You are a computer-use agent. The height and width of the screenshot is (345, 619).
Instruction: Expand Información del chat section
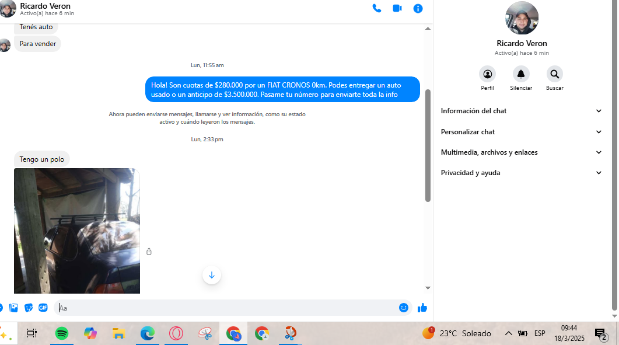click(x=521, y=111)
